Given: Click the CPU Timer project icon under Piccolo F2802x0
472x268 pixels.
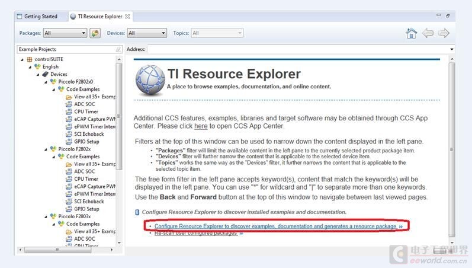Looking at the screenshot, I should tap(69, 111).
